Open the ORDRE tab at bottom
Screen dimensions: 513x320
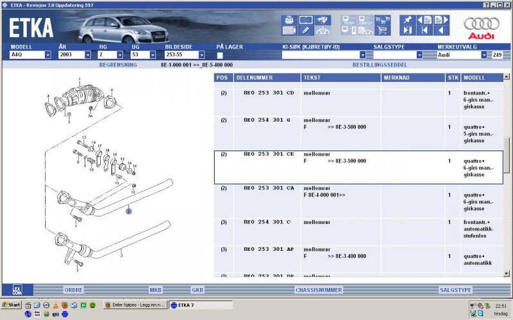[73, 290]
